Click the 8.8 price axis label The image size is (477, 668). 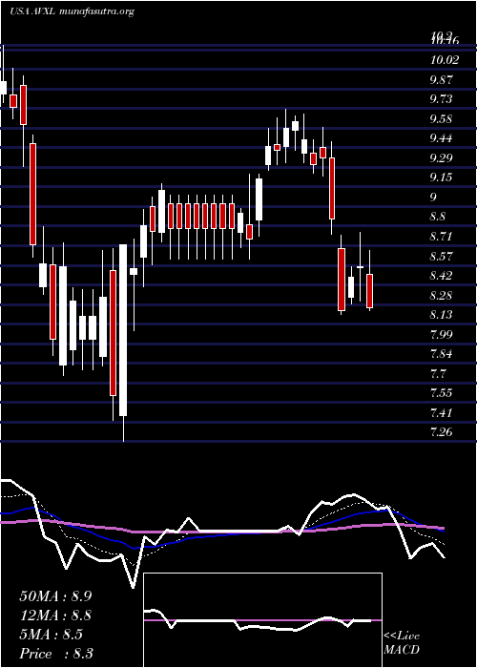(438, 217)
